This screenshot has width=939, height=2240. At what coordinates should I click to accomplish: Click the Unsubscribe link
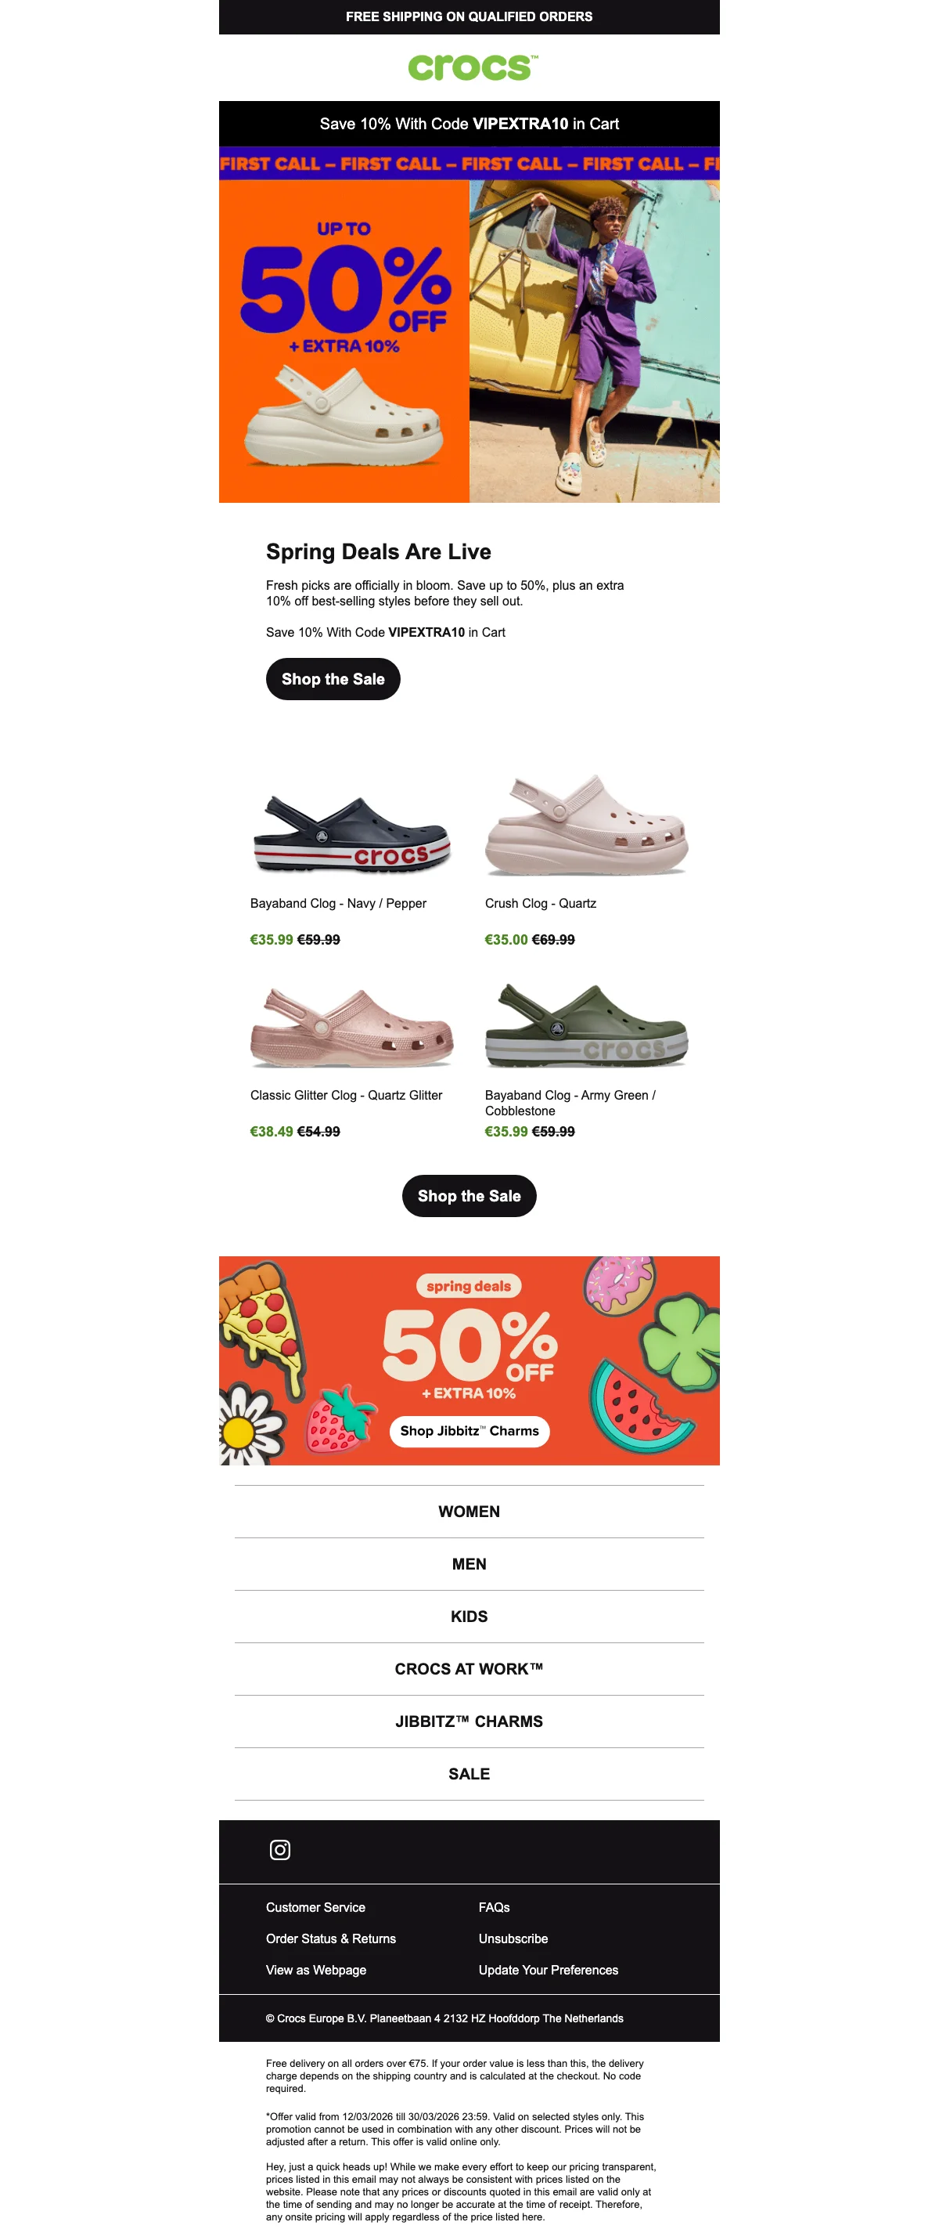[x=513, y=1938]
